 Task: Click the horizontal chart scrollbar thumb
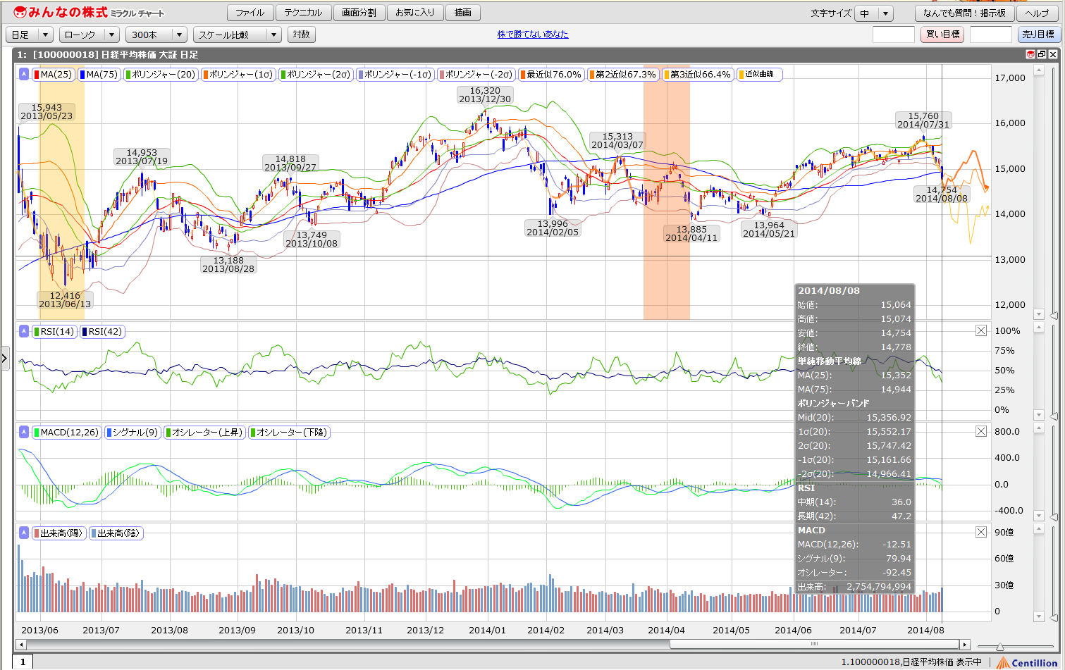[814, 644]
